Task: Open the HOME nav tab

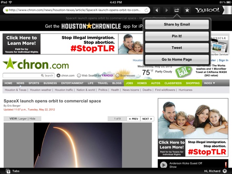Action: (x=8, y=83)
